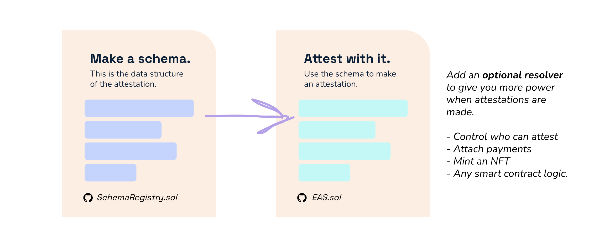Click the longest blue schema bar

(139, 108)
